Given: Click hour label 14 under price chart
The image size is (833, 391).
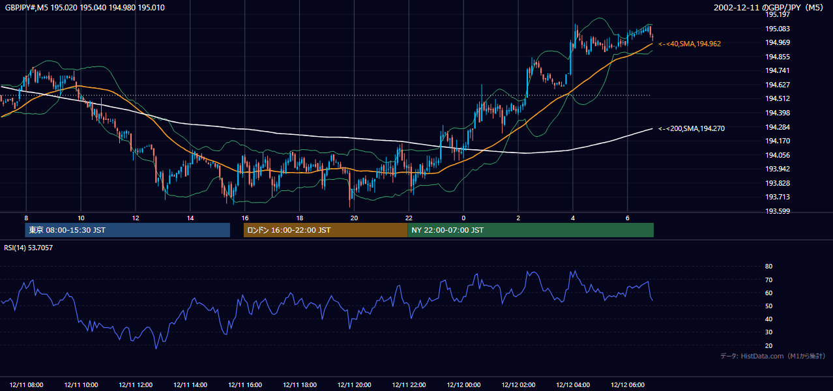Looking at the screenshot, I should pyautogui.click(x=190, y=218).
